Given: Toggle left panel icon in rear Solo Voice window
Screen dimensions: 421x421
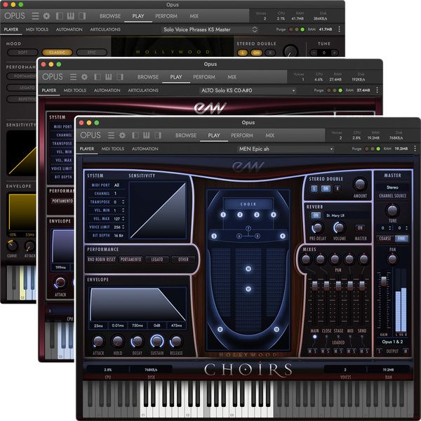Looking at the screenshot, I should [x=60, y=16].
